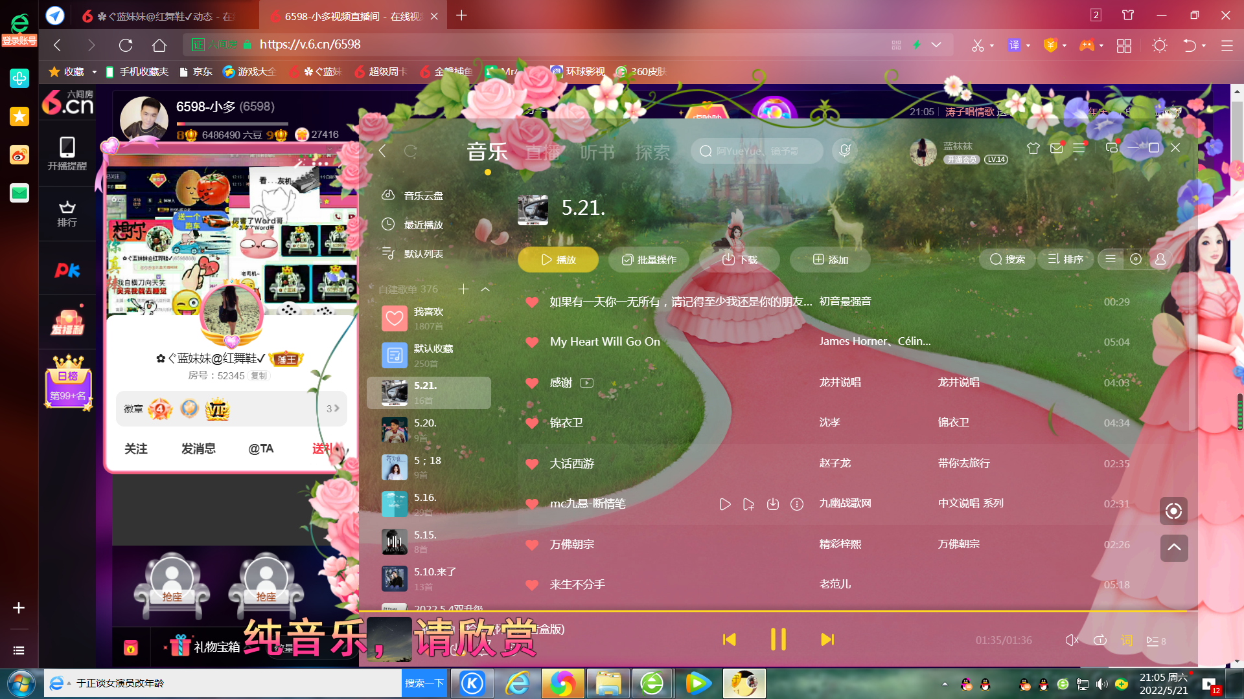This screenshot has height=699, width=1244.
Task: Unlike the song 锦衣卫
Action: [x=532, y=423]
